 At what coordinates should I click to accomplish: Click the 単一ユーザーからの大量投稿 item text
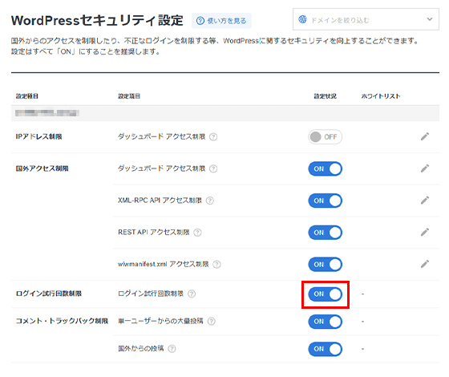pos(160,321)
